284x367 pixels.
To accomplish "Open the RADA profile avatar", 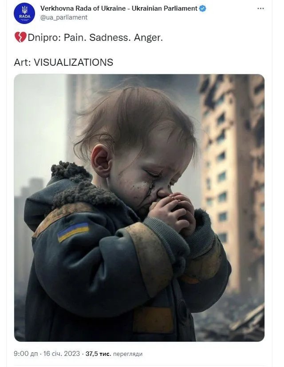I will 24,13.
